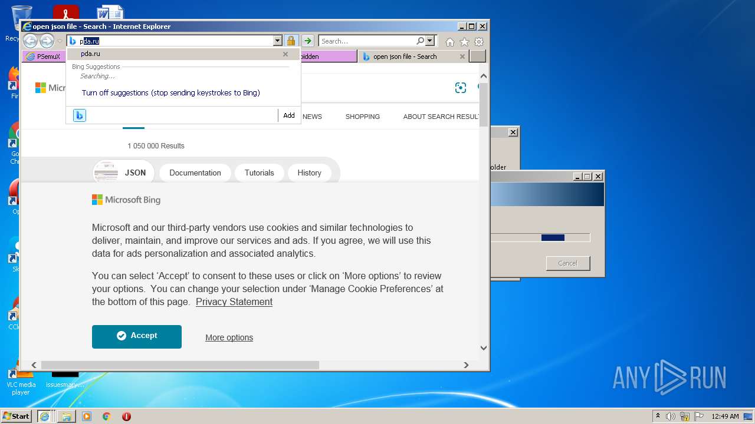The height and width of the screenshot is (424, 755).
Task: Click Bing visual search camera icon
Action: (x=461, y=88)
